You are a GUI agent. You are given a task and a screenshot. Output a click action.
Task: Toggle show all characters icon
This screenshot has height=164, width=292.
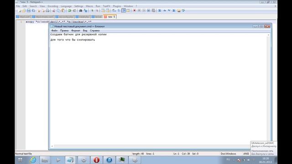[x=119, y=10]
